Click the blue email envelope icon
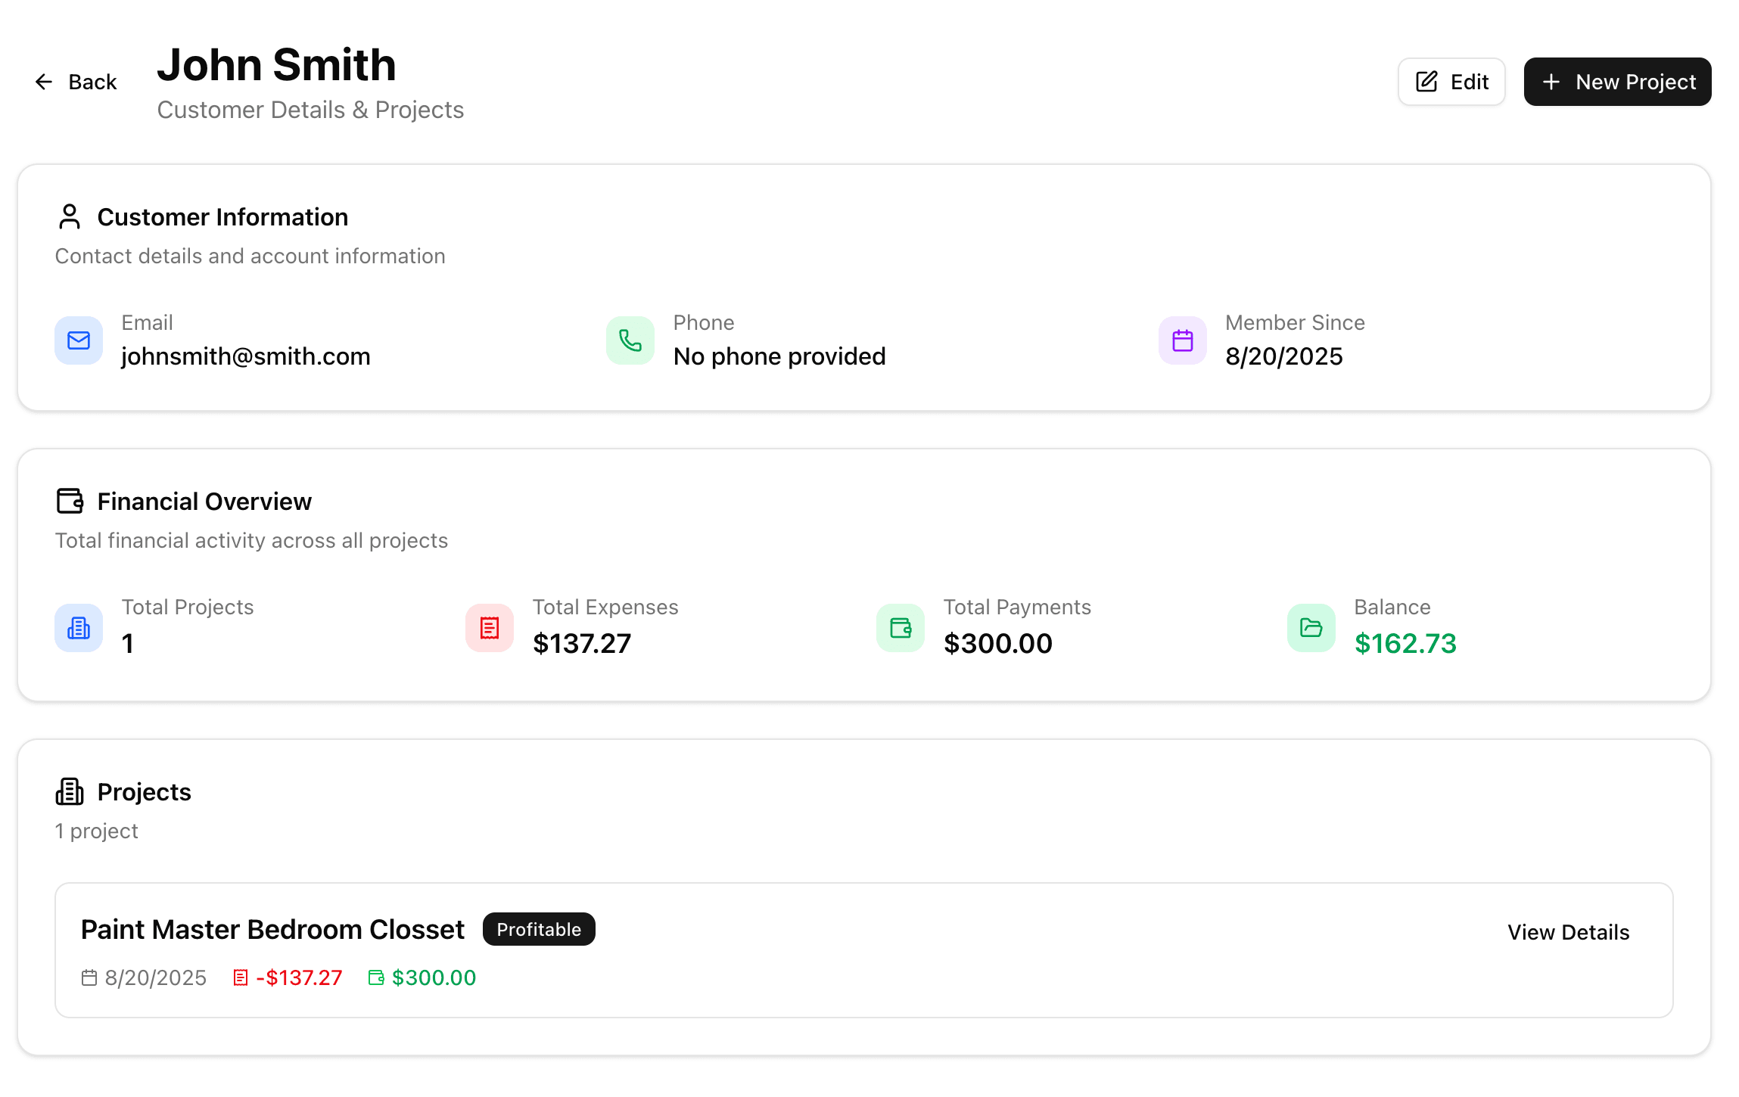Screen dimensions: 1739x1097 (79, 340)
